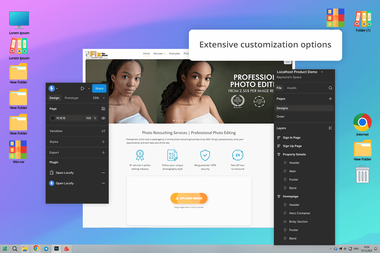Expand the Localhost Product Demo file dropdown
Screen dimensions: 380x253
click(322, 72)
